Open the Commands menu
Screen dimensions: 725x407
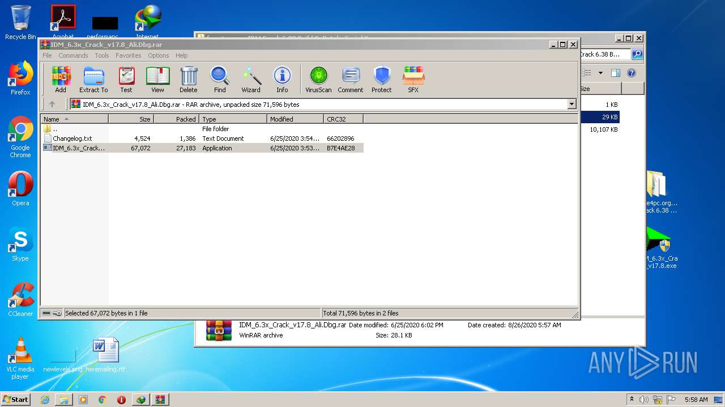point(73,55)
